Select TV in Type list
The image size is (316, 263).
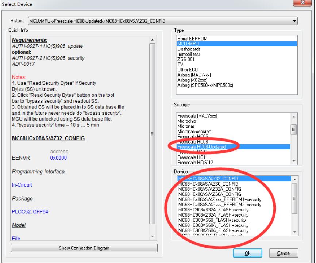[180, 65]
